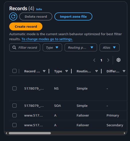Click the SOA type cell
Image resolution: width=130 pixels, height=141 pixels.
[58, 106]
